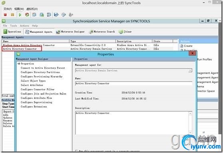Click the revert to snapshot toolbar icon

point(42,15)
